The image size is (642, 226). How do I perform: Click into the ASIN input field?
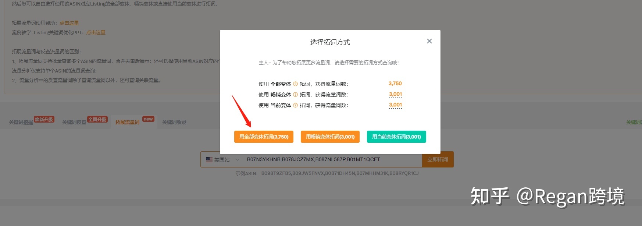pos(331,160)
